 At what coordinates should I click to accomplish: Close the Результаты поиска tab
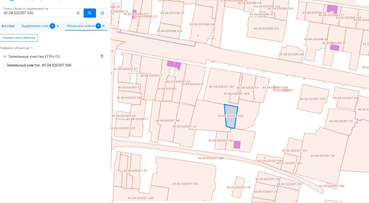pos(103,26)
